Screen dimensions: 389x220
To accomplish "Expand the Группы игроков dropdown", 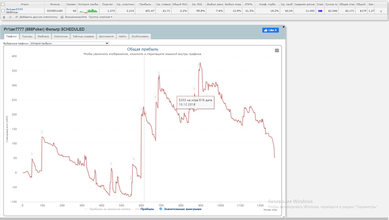I will 101,17.
